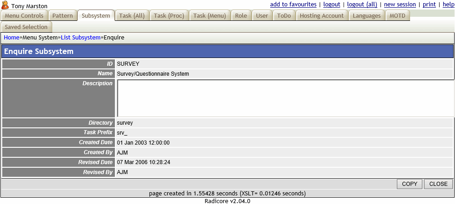Open the MOTD tab

[397, 16]
